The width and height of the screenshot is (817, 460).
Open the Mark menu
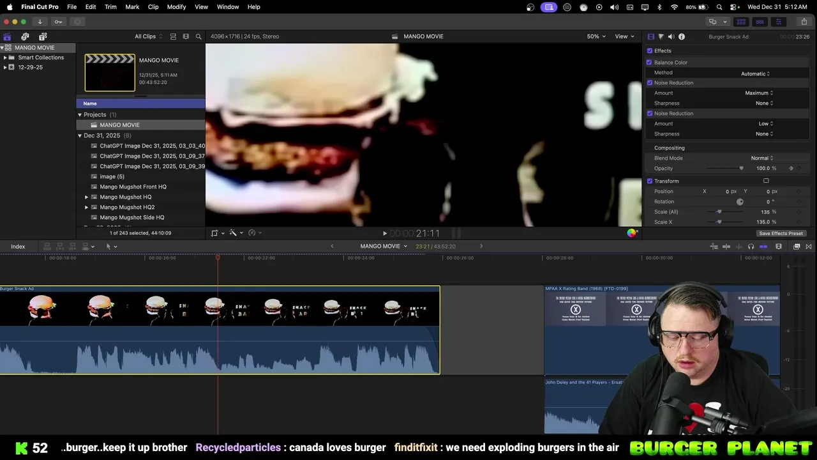pyautogui.click(x=132, y=7)
